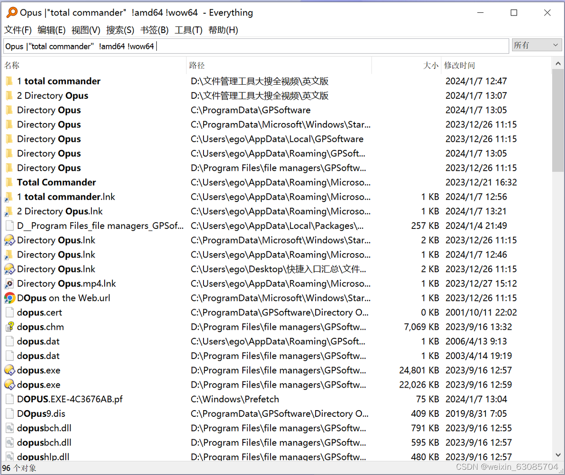The width and height of the screenshot is (565, 475).
Task: Click shortcut icon of '1 total commander.lnk'
Action: click(x=9, y=197)
